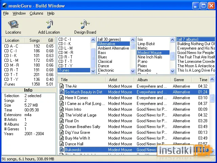Open the File menu
This screenshot has width=217, height=163.
6,13
